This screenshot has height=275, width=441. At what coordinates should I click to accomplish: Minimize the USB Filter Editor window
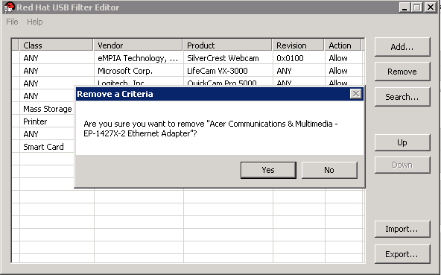404,7
